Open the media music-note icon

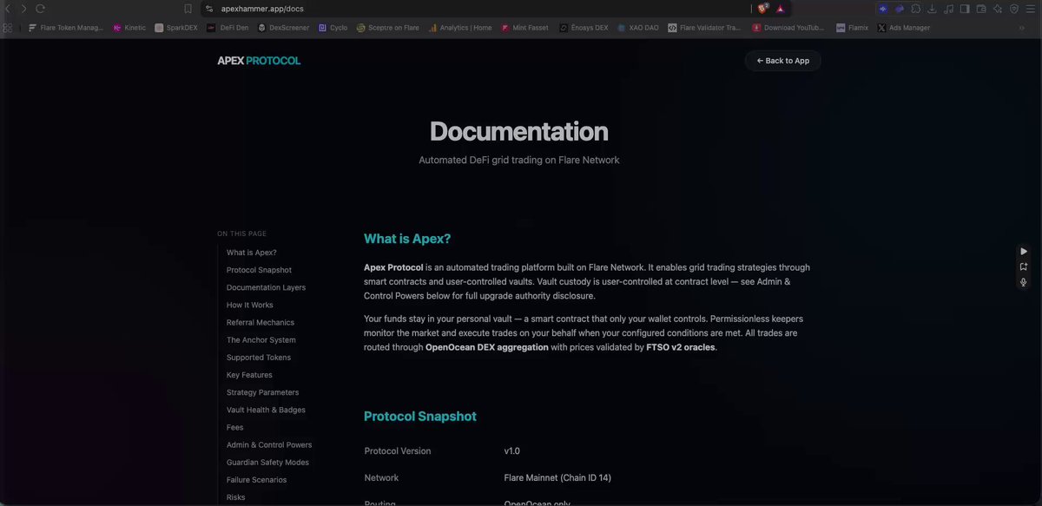coord(948,9)
